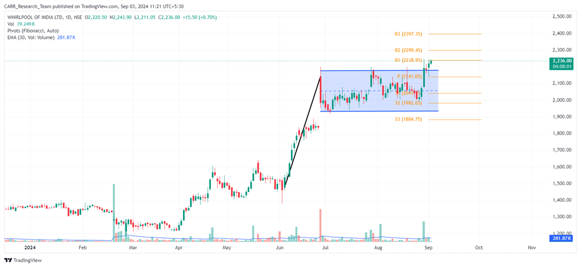Click the 1,800.00 price axis label
This screenshot has width=581, height=267.
(x=563, y=133)
